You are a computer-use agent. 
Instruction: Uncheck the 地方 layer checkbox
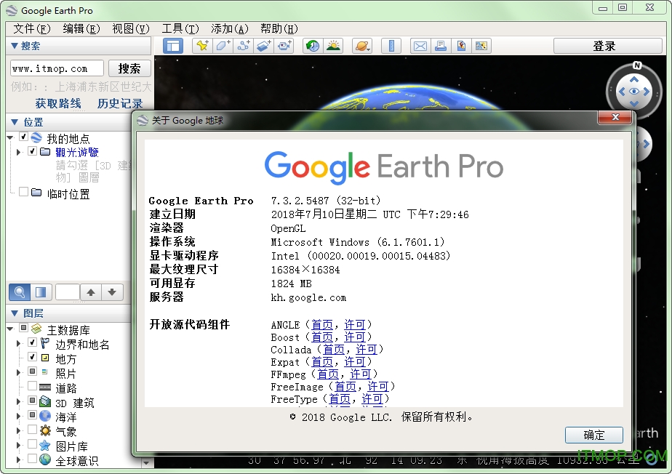click(x=32, y=358)
